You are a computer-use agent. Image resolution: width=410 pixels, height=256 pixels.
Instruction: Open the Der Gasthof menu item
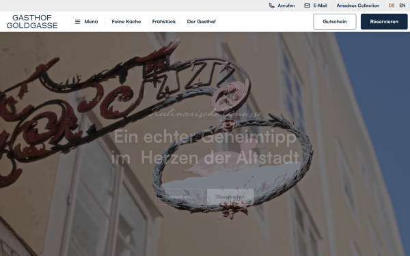click(x=202, y=22)
